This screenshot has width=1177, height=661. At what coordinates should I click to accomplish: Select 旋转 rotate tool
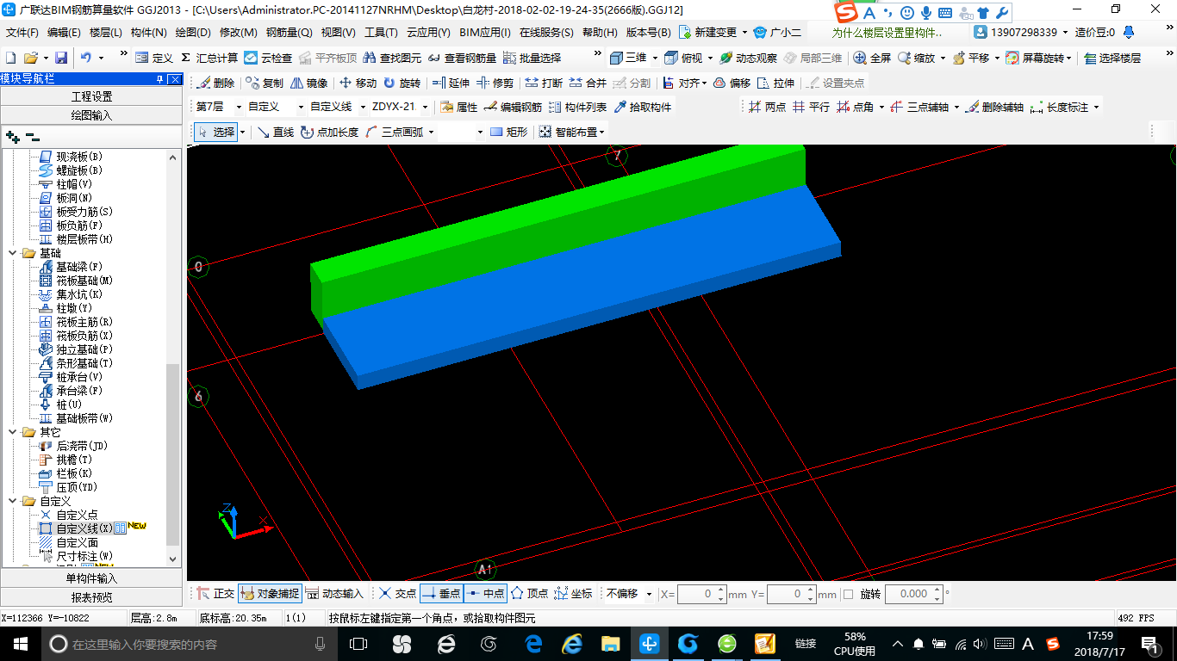coord(402,83)
